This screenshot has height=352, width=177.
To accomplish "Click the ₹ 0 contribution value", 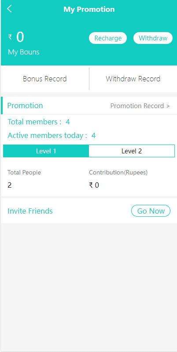I will (x=94, y=185).
